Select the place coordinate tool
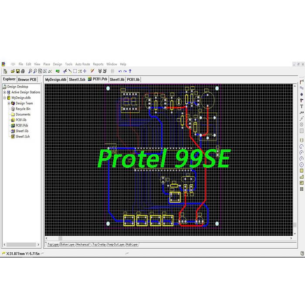This screenshot has width=305, height=305. [x=302, y=112]
